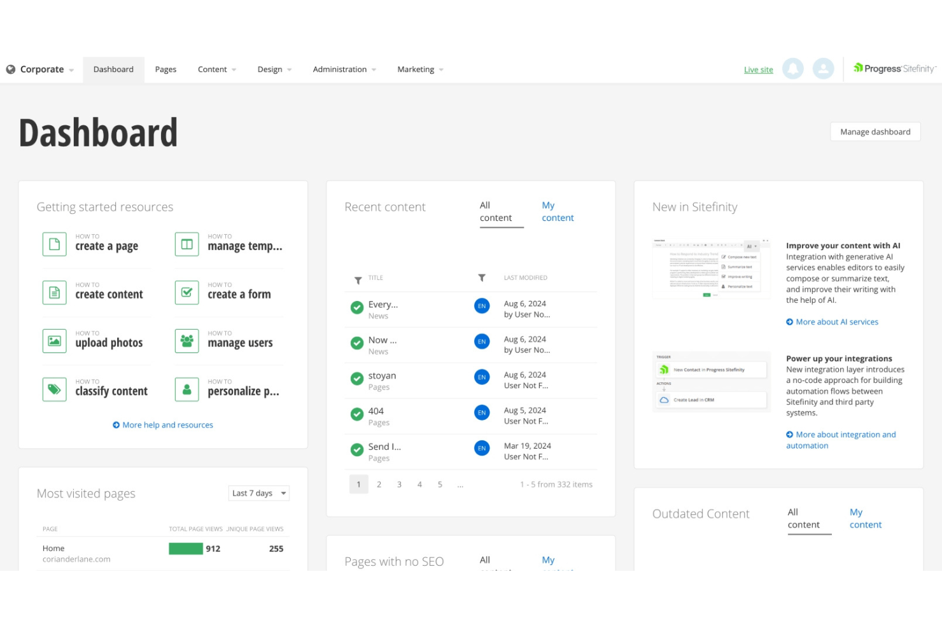Open More help and resources link
The width and height of the screenshot is (942, 628).
pos(163,425)
